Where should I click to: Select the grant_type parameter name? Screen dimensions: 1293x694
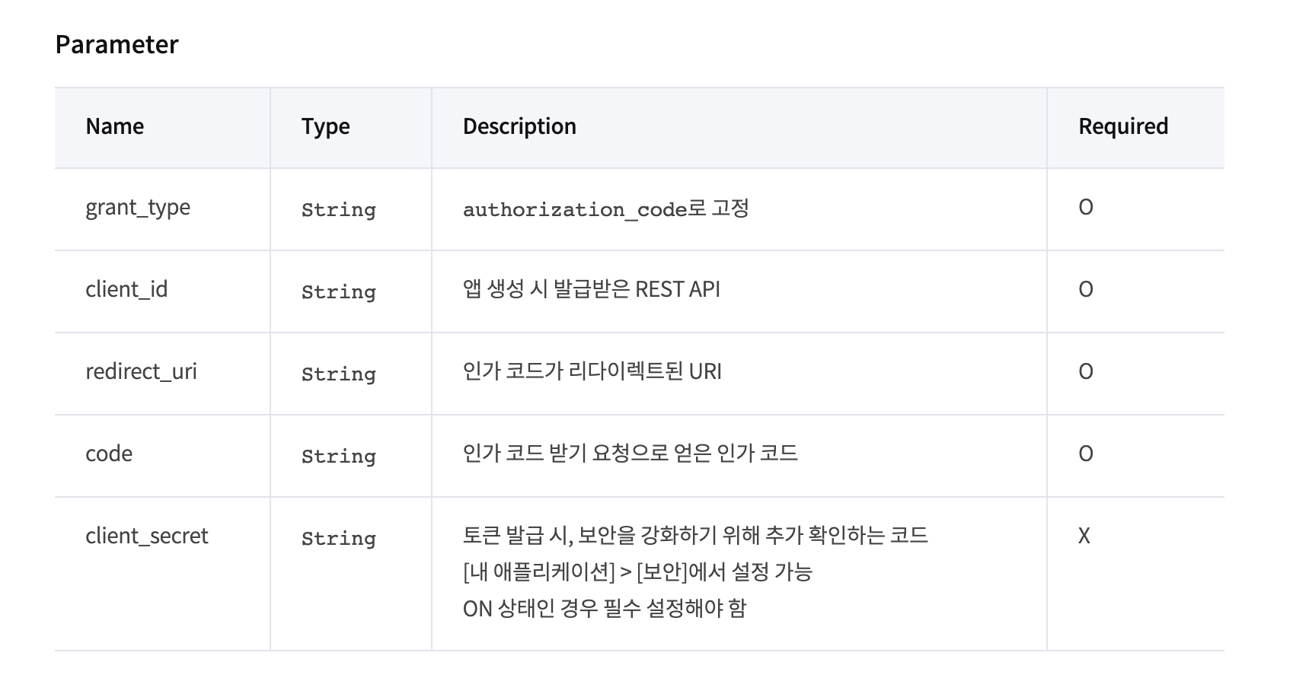pos(138,208)
